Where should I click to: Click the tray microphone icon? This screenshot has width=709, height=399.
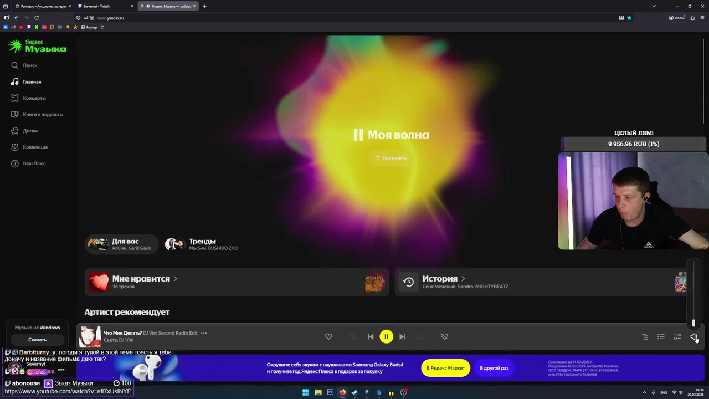point(653,392)
